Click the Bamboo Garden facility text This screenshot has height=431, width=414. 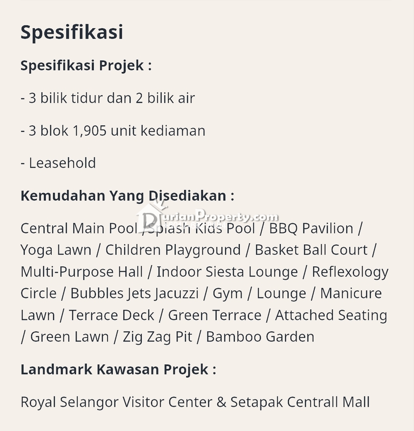[x=260, y=337]
